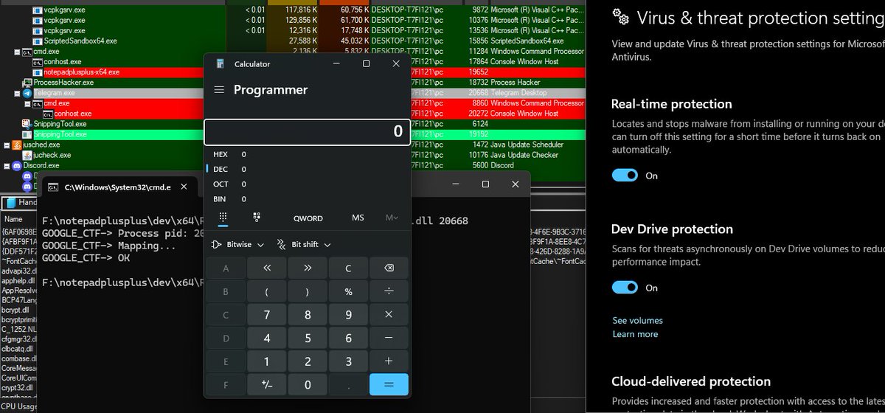The height and width of the screenshot is (413, 885).
Task: Turn off Dev Drive protection toggle
Action: 625,288
